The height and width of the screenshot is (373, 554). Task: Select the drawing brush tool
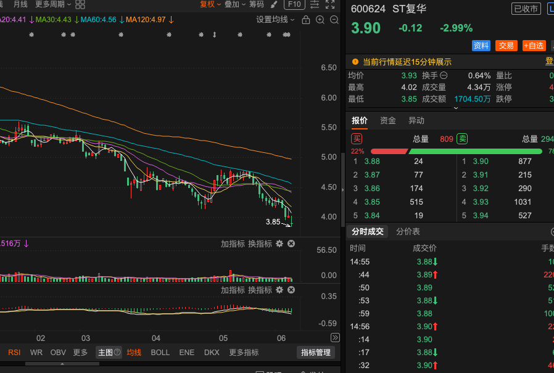pyautogui.click(x=274, y=4)
